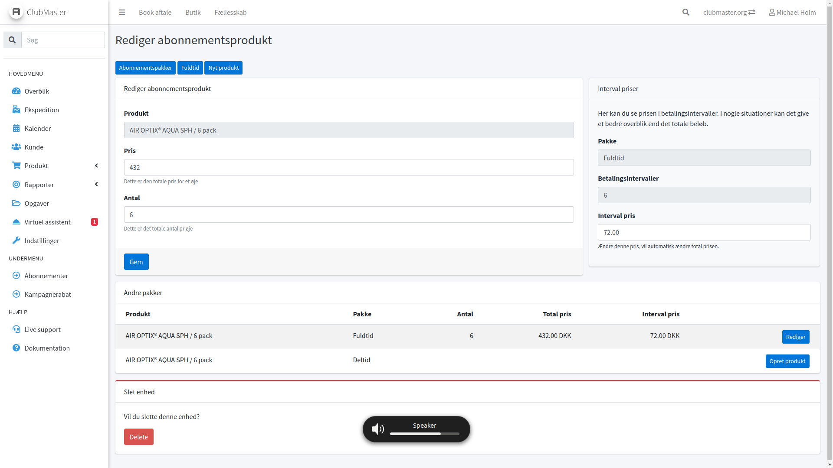Adjust the Speaker volume slider

tap(424, 433)
